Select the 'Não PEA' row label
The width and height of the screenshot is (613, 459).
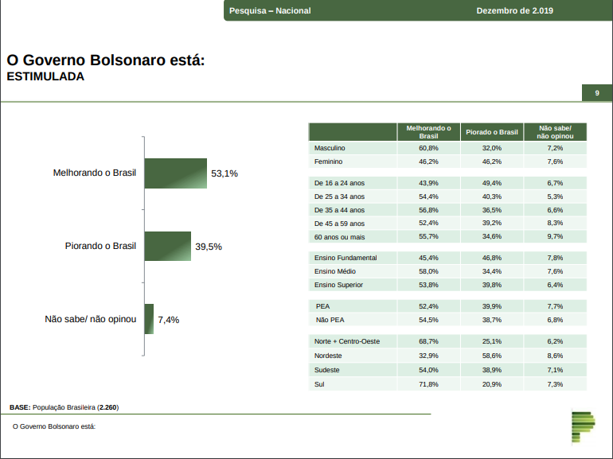click(330, 320)
